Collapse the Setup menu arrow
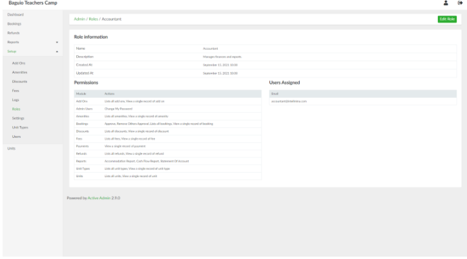Screen dimensions: 467x259 pos(57,51)
